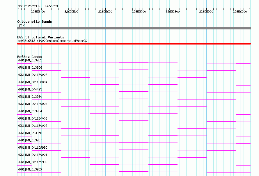Image resolution: width=259 pixels, height=176 pixels.
Task: Click ruler position 32655700
Action: 139,12
